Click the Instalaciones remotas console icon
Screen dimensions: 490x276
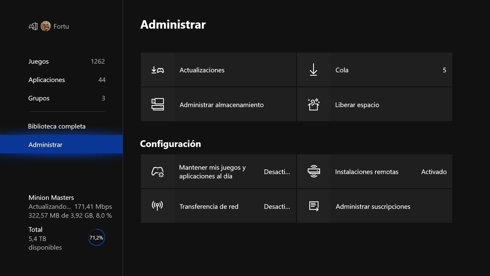313,171
